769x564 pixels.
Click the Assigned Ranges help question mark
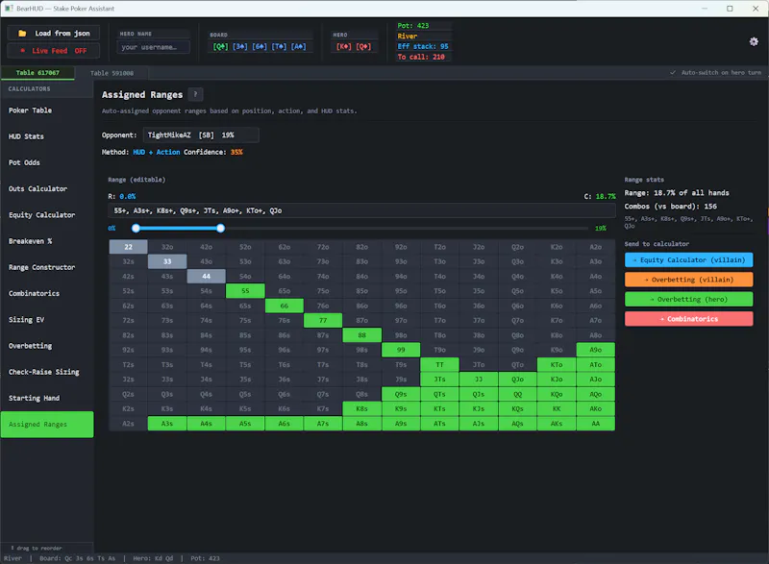[x=195, y=94]
